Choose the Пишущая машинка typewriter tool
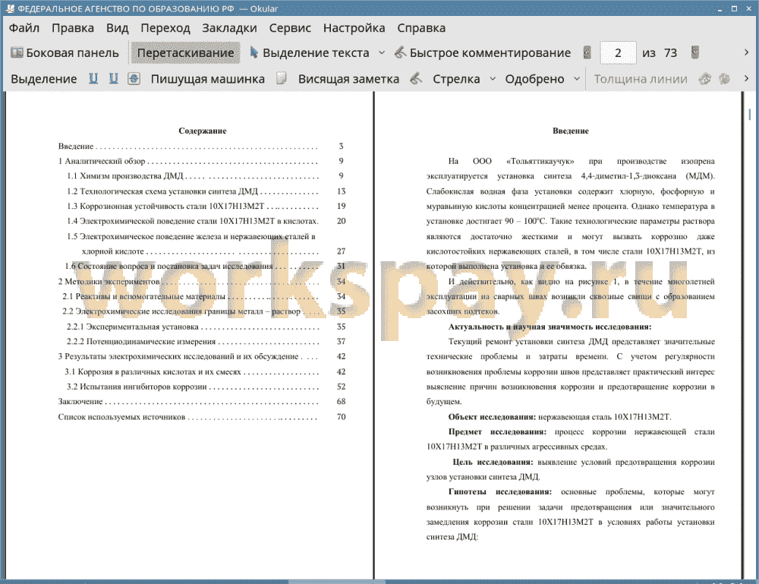759x584 pixels. point(208,79)
